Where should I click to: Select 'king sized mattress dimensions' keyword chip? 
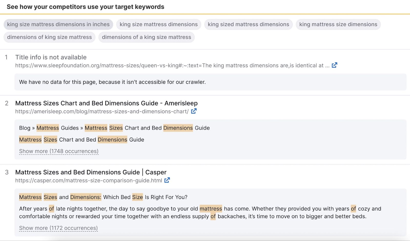(248, 24)
